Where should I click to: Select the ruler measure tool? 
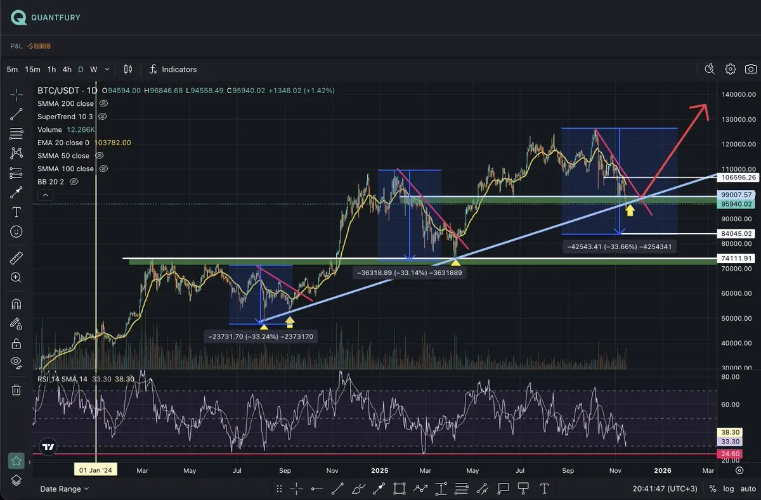(16, 259)
